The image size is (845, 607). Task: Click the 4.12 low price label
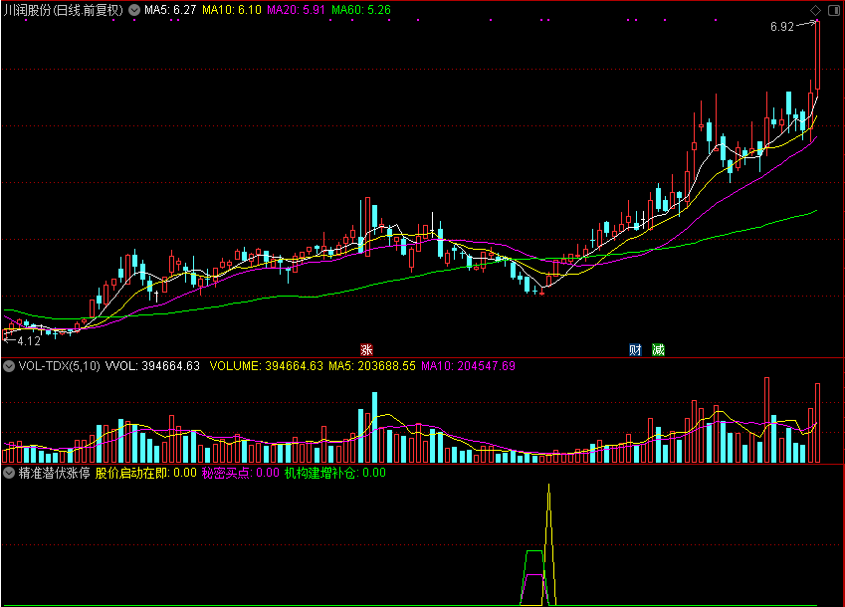[29, 341]
